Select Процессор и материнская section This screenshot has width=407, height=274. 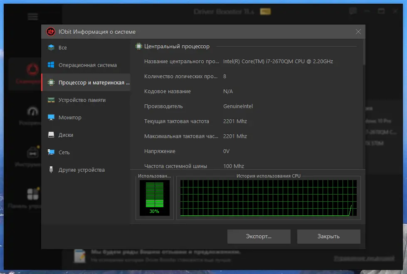coord(86,82)
